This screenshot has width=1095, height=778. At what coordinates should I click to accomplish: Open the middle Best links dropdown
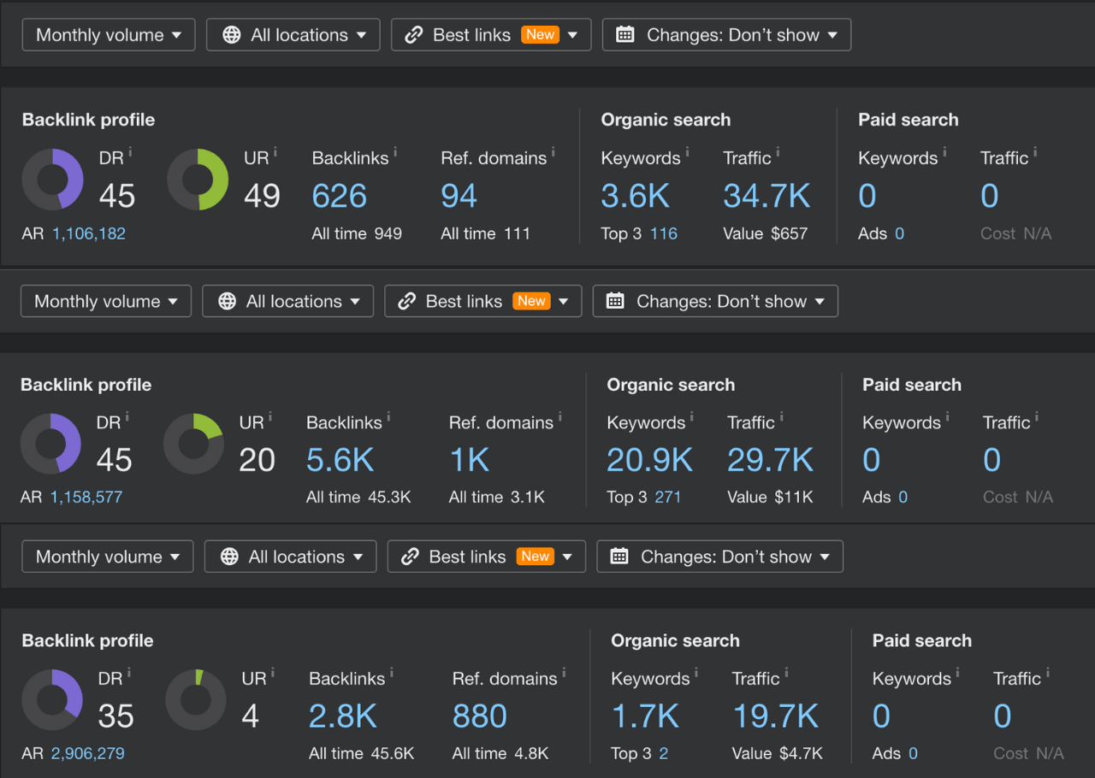click(482, 301)
